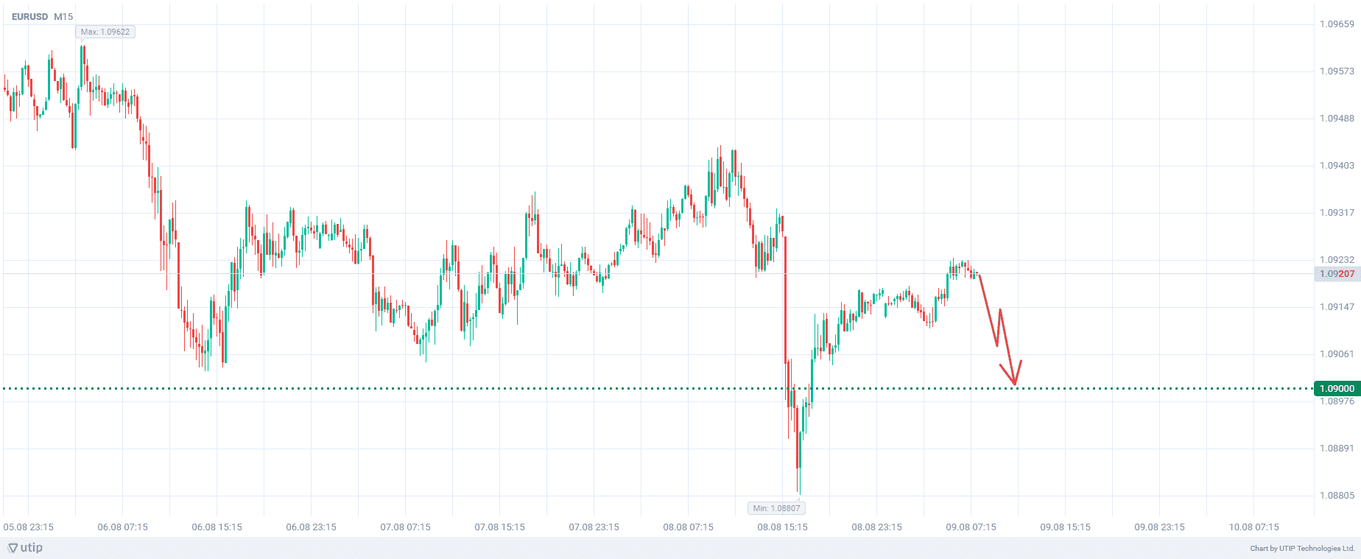Viewport: 1361px width, 559px height.
Task: Click the Chart by UTIP Technologies Ltd. credit
Action: click(1302, 548)
